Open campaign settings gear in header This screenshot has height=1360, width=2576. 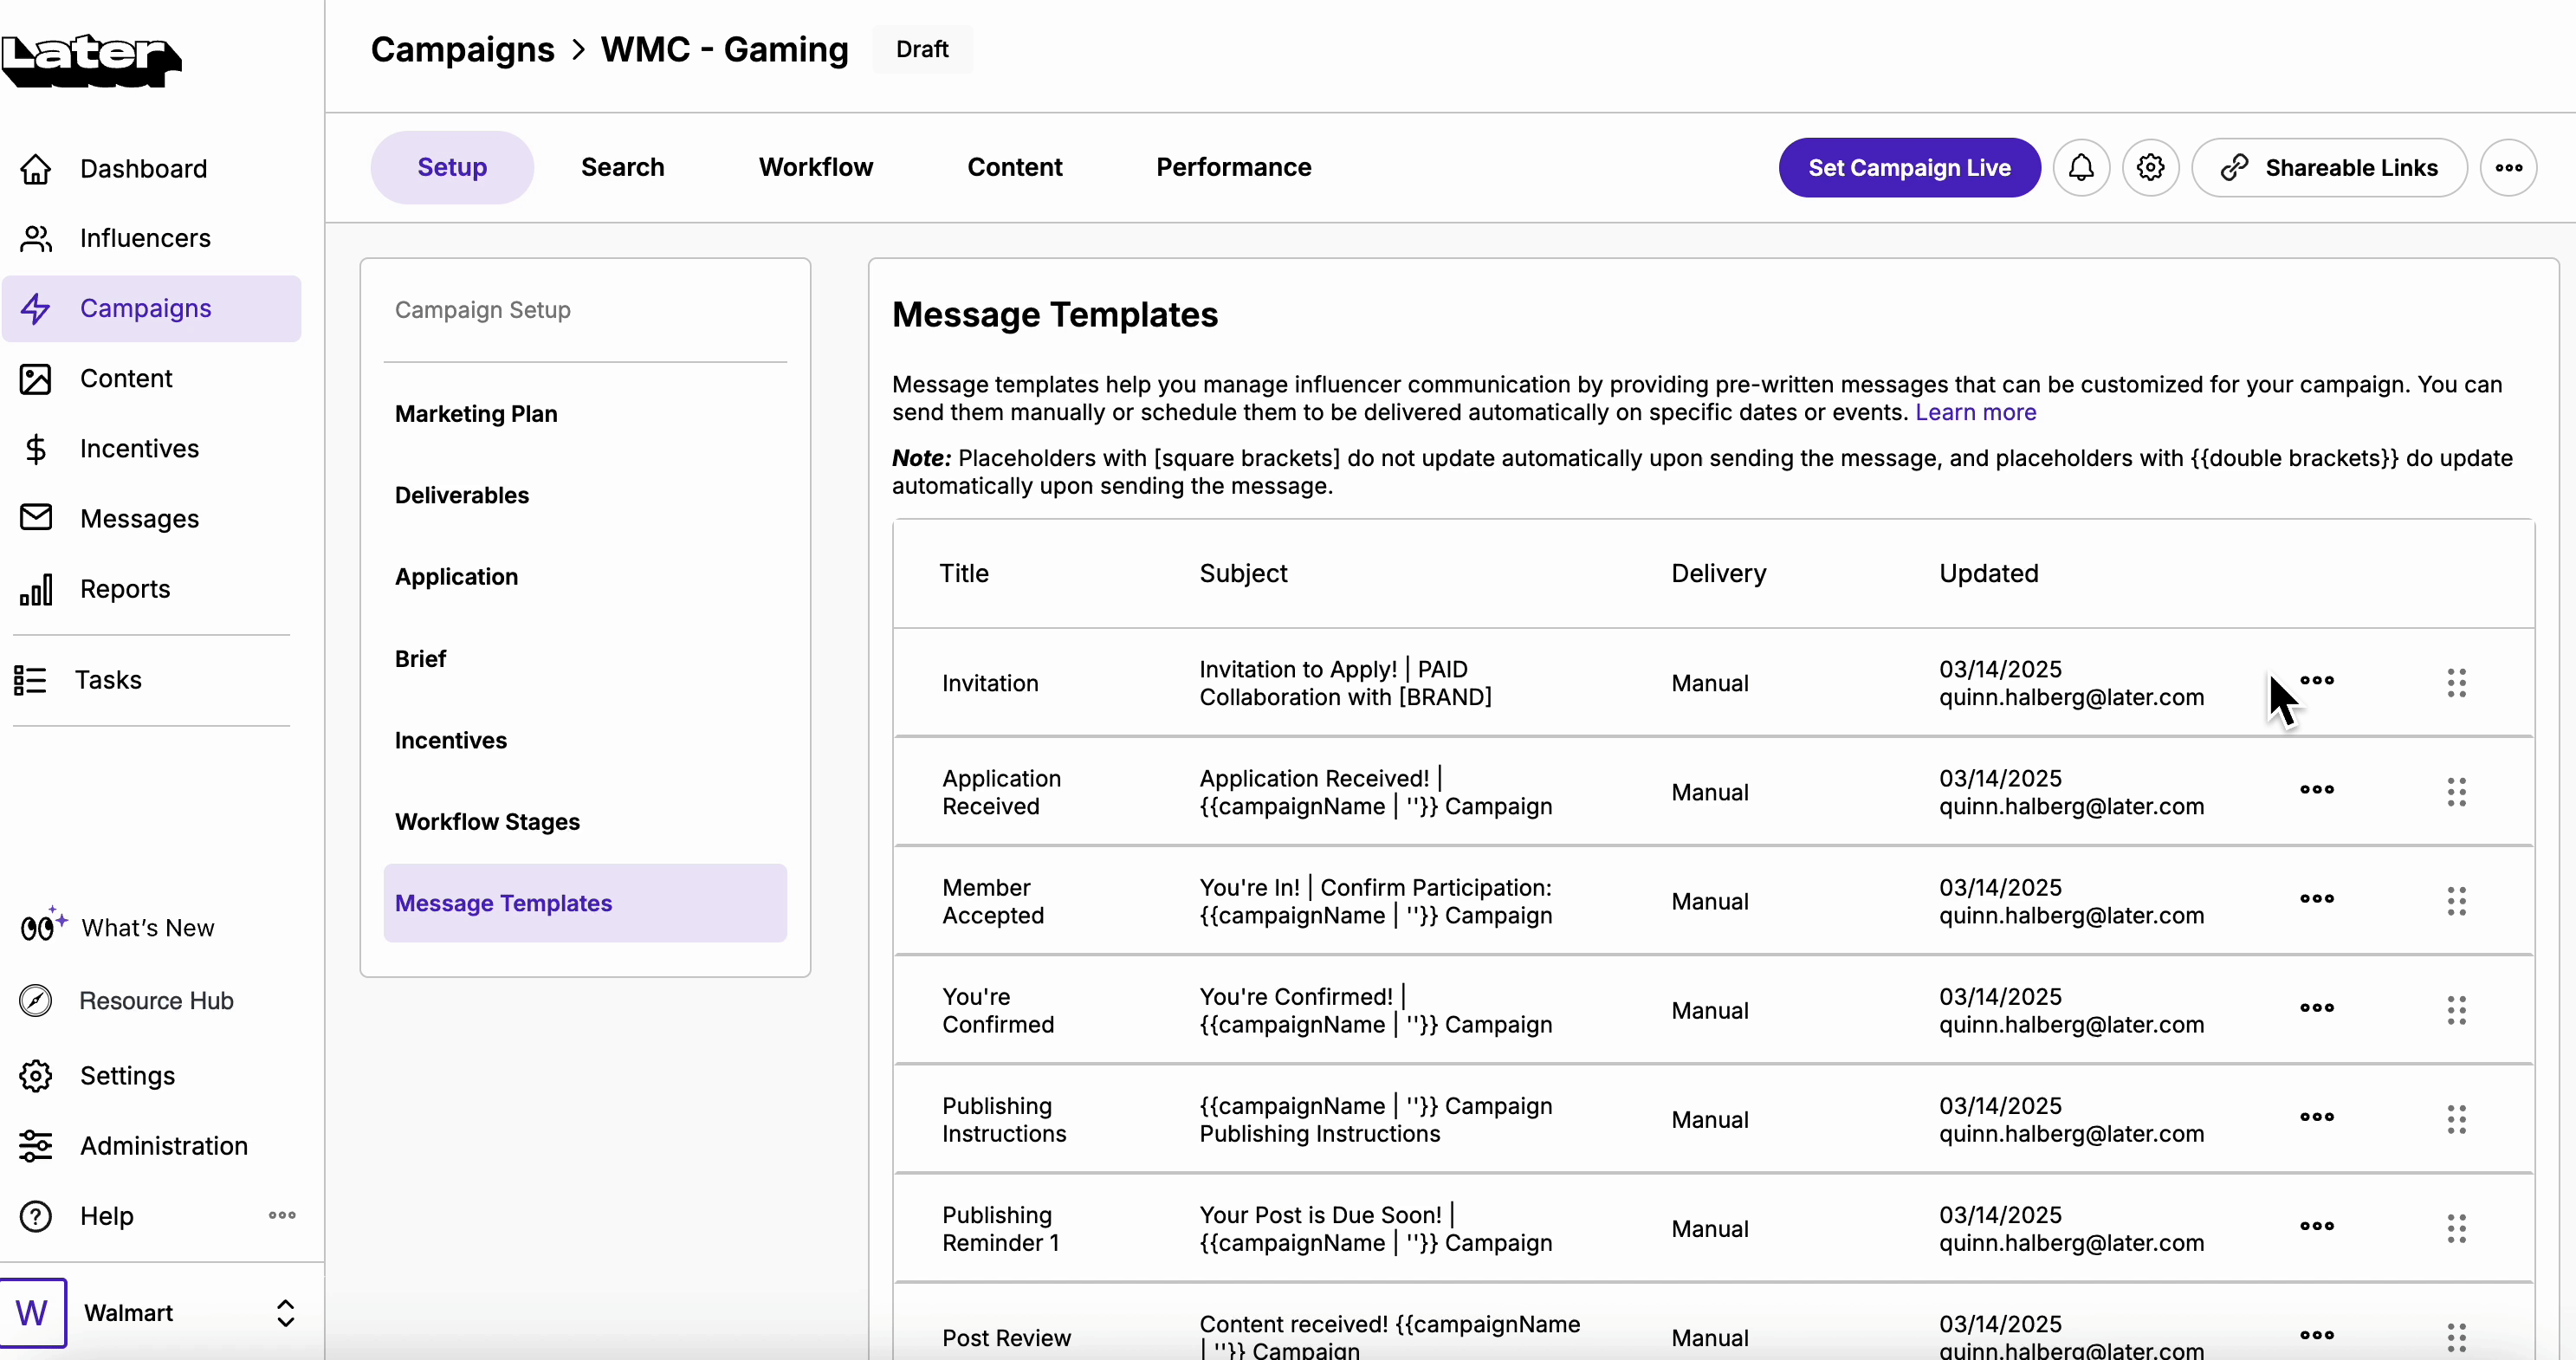[x=2150, y=168]
